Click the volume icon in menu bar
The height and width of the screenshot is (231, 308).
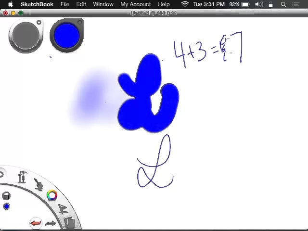(259, 4)
